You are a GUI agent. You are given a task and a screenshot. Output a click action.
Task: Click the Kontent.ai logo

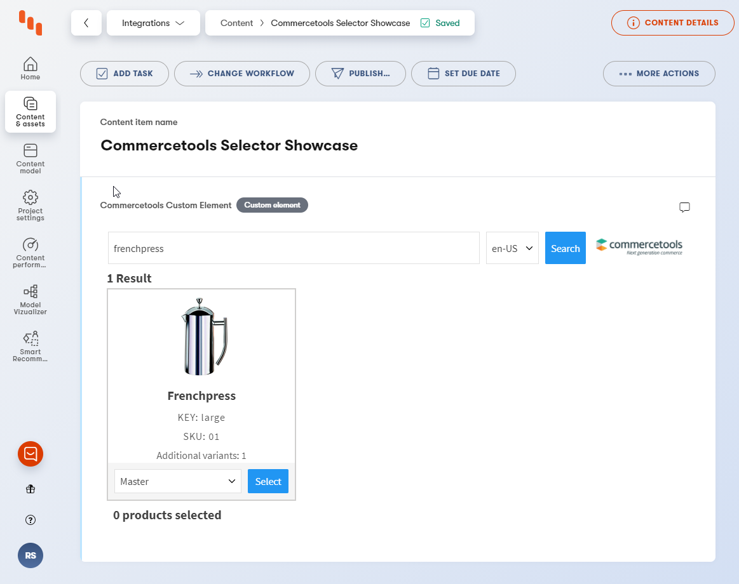coord(31,23)
